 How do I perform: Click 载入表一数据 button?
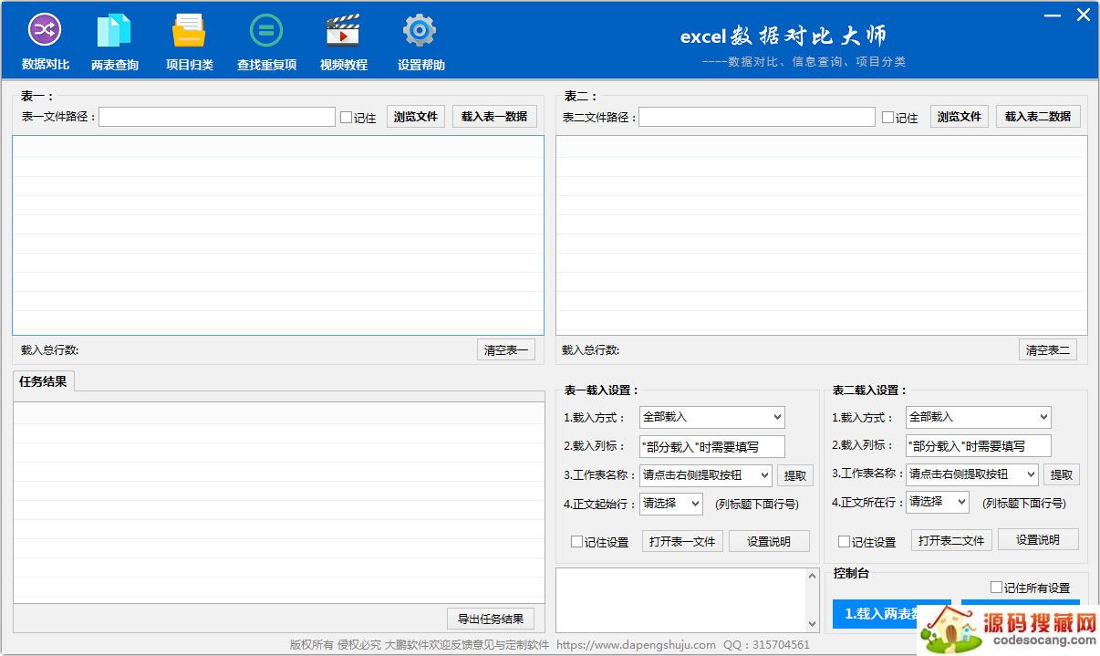[494, 116]
